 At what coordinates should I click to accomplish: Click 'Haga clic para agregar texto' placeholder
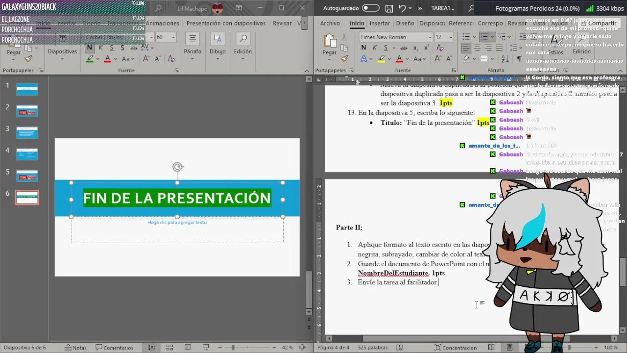[177, 222]
